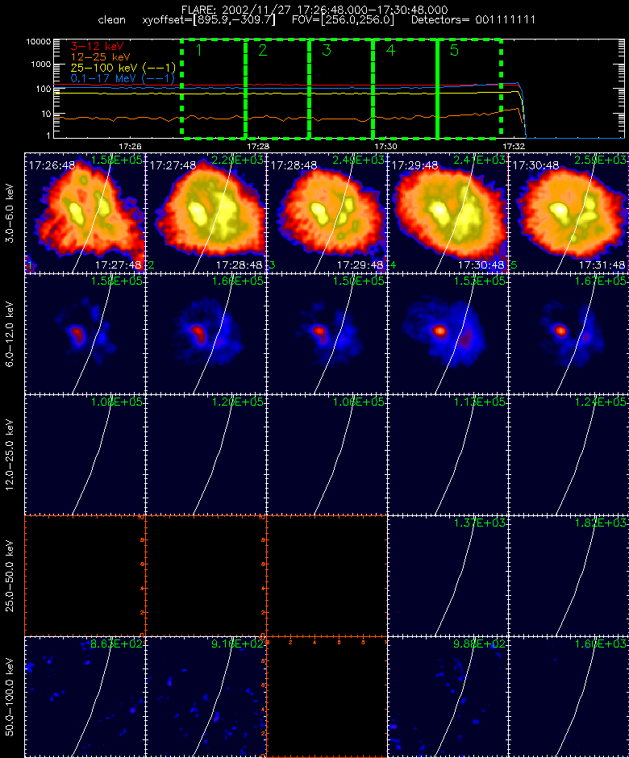
Task: Open the 3.0-6.0 keV image starting 17:28:48
Action: tap(327, 213)
